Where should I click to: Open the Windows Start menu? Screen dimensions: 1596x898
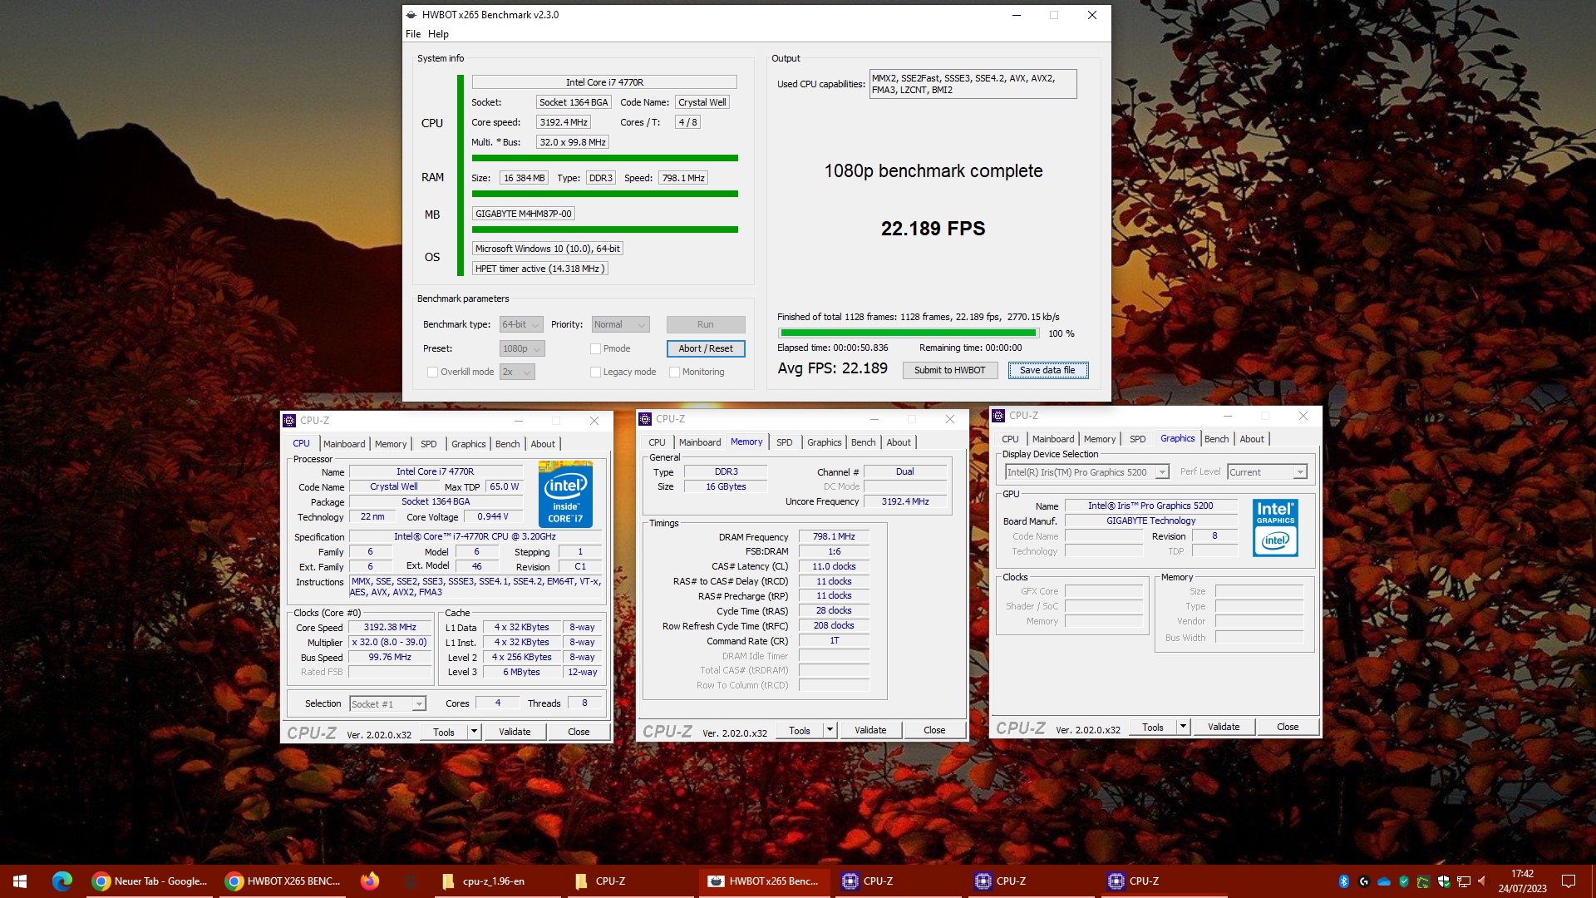click(x=20, y=881)
